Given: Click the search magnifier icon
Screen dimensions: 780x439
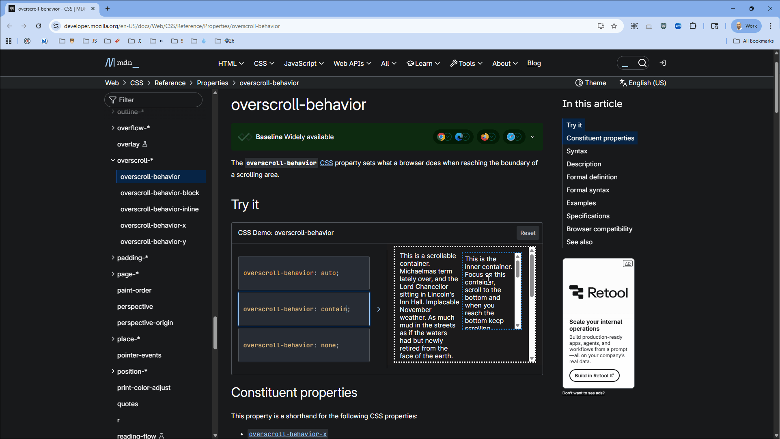Looking at the screenshot, I should click(642, 63).
